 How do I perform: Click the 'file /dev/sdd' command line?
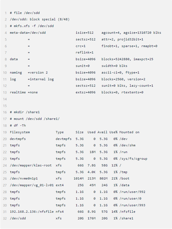coord(25,13)
